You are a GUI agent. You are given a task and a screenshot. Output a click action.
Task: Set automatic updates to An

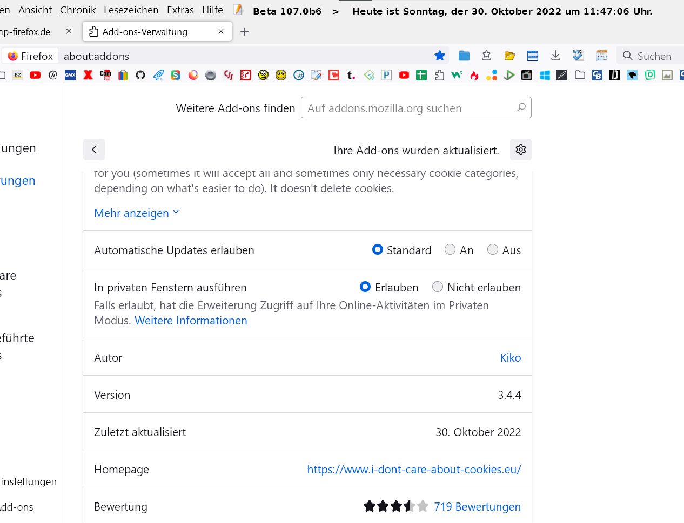(x=450, y=249)
